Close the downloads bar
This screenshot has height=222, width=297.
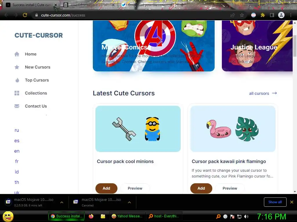click(292, 202)
